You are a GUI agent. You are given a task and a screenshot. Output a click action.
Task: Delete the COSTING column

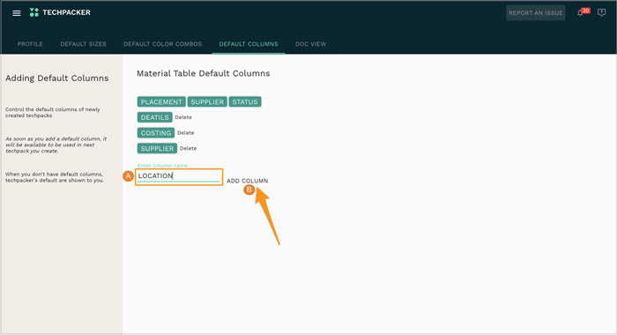(186, 133)
